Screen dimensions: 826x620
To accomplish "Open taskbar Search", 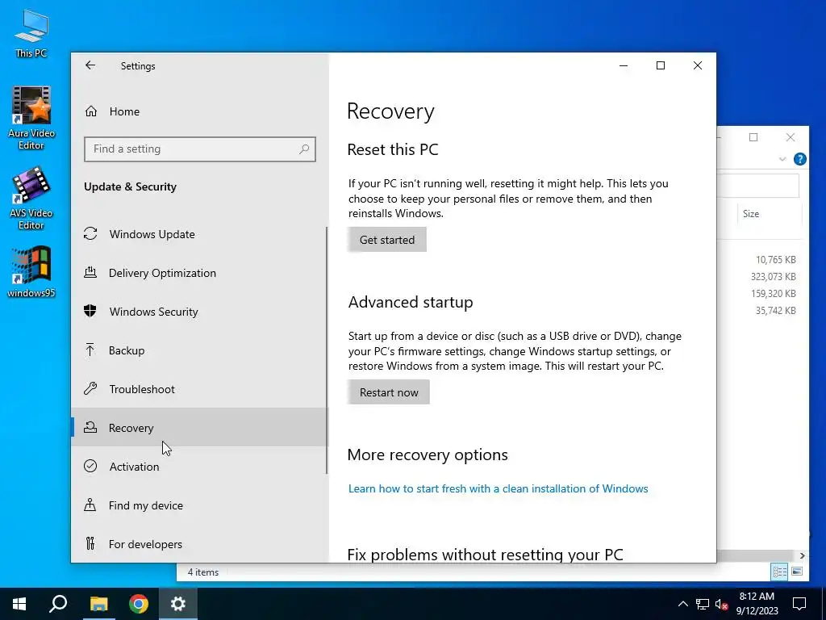I will [58, 604].
